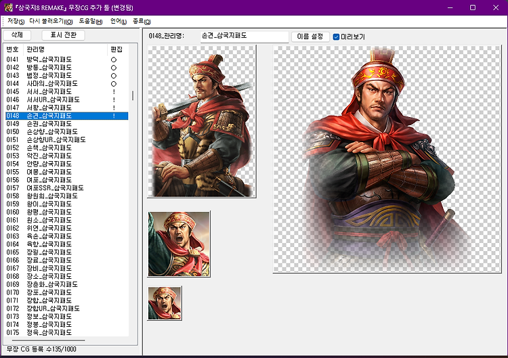Select row 0160 왕평_삼국지패도
The height and width of the screenshot is (358, 508).
click(67, 212)
